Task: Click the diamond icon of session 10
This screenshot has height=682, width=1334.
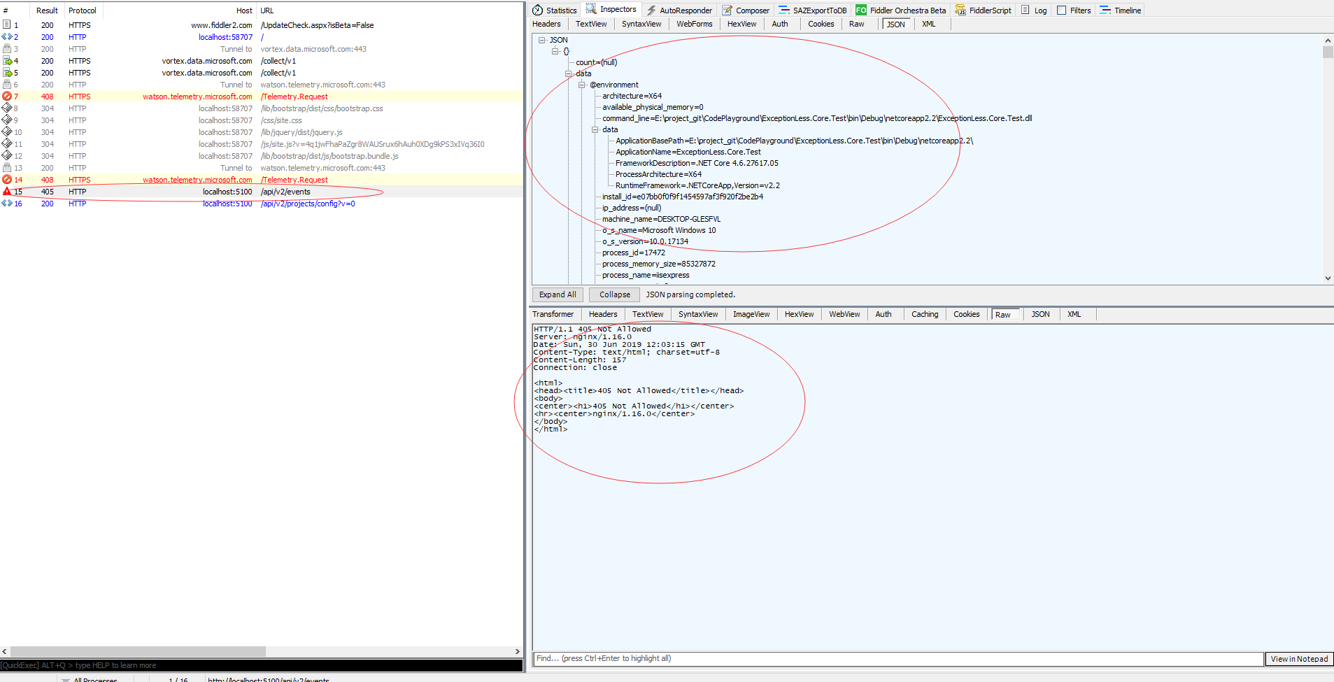Action: (6, 132)
